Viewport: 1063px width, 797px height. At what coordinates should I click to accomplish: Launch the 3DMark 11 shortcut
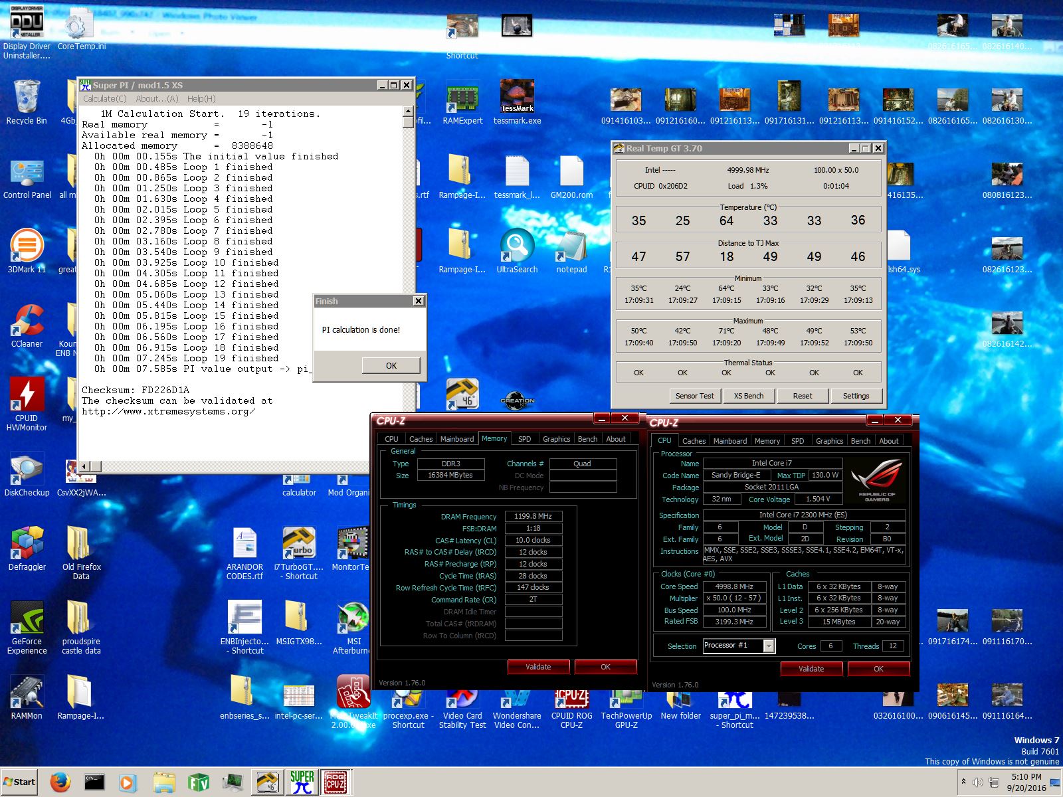coord(27,250)
